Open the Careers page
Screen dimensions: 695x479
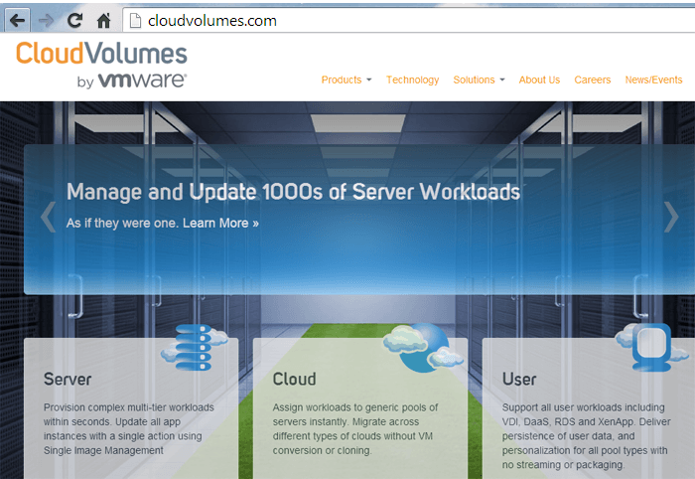coord(592,80)
